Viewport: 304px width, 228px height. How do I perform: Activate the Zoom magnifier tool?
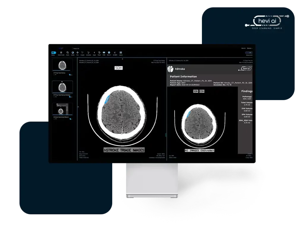pos(68,53)
